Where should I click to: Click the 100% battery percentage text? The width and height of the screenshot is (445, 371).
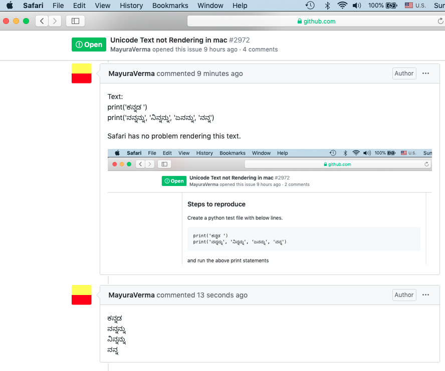376,5
